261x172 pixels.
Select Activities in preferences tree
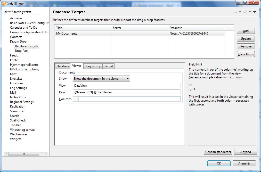pyautogui.click(x=16, y=18)
